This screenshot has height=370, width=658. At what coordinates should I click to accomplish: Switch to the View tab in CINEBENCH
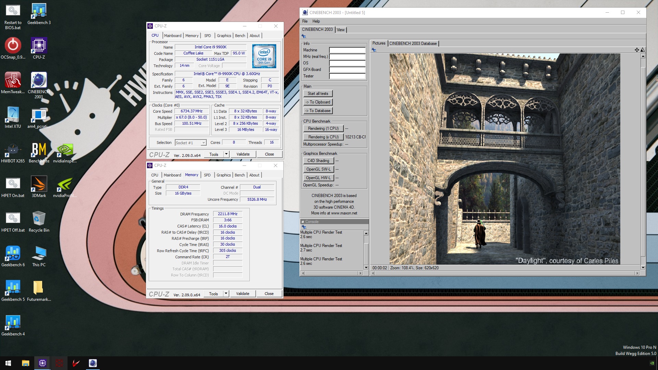click(341, 30)
